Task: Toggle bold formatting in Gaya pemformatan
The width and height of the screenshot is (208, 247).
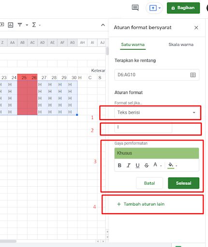Action: (x=120, y=165)
